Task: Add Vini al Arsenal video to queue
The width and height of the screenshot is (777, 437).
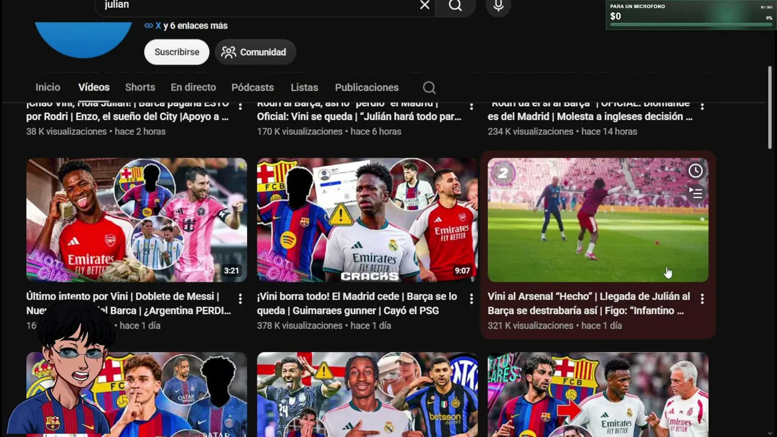Action: pos(696,193)
